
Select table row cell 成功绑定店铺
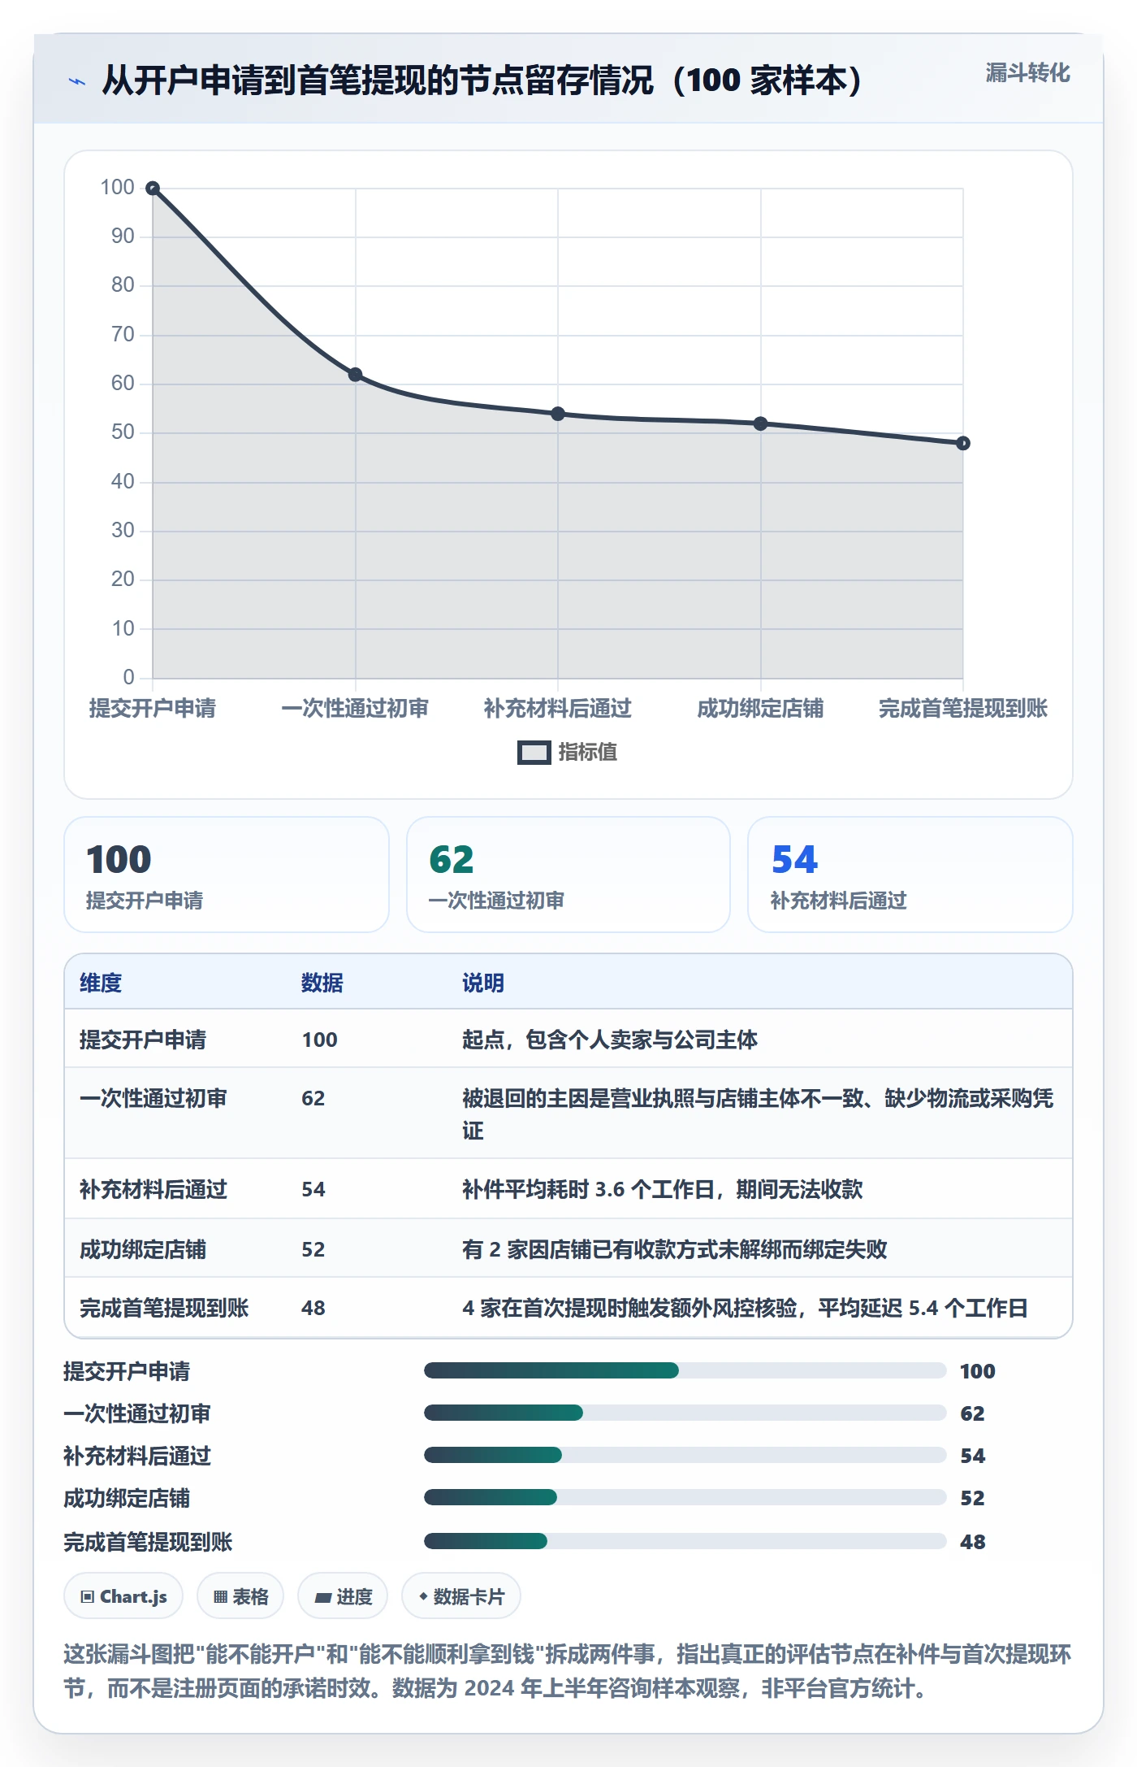click(143, 1250)
